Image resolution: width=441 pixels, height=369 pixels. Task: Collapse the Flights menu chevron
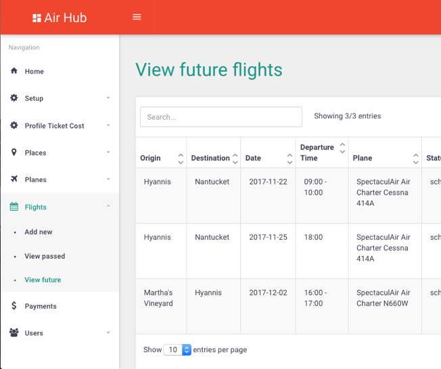(x=108, y=207)
